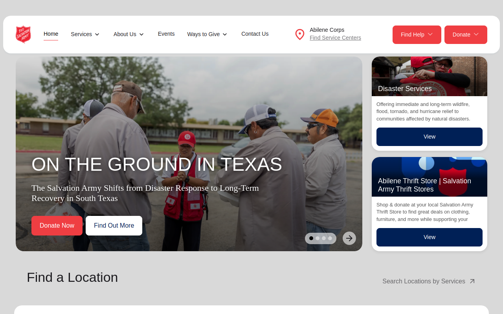This screenshot has width=503, height=314.
Task: Expand the Ways to Give chevron
Action: [225, 35]
